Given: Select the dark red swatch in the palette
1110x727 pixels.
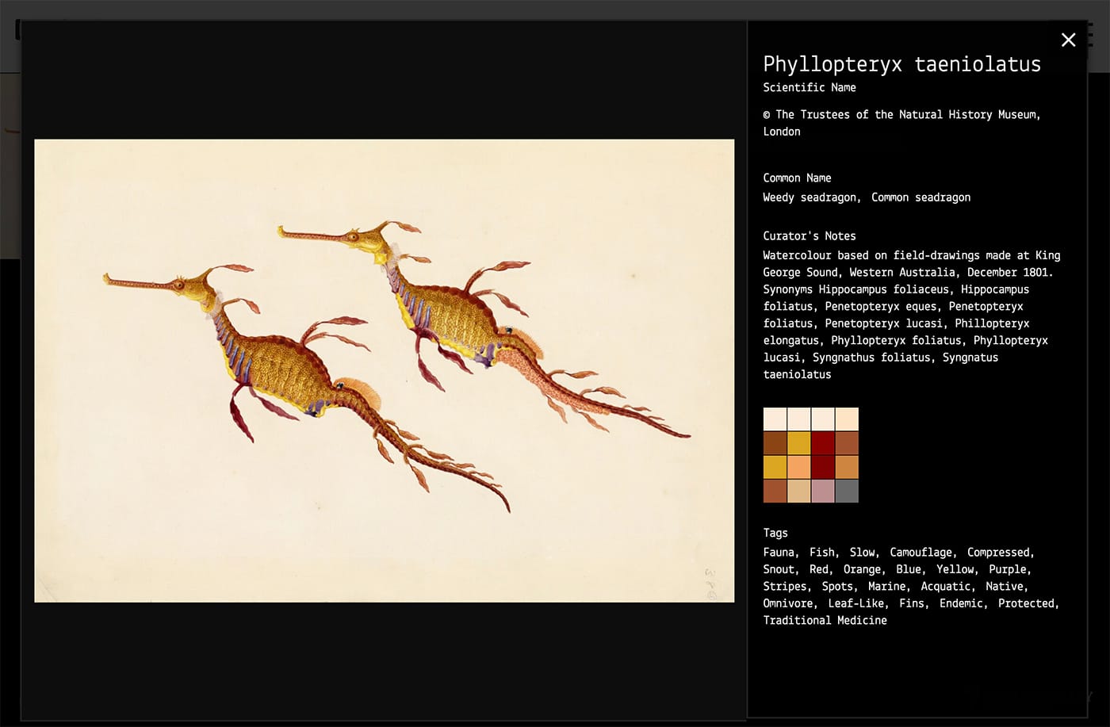Looking at the screenshot, I should tap(824, 443).
